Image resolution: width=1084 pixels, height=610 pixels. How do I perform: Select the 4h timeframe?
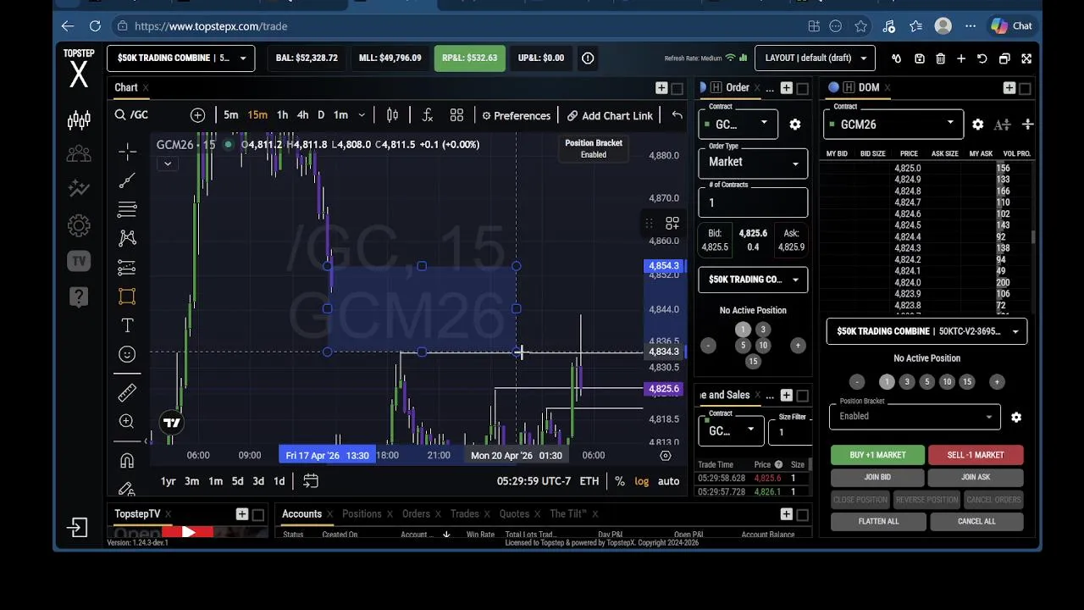pyautogui.click(x=302, y=115)
